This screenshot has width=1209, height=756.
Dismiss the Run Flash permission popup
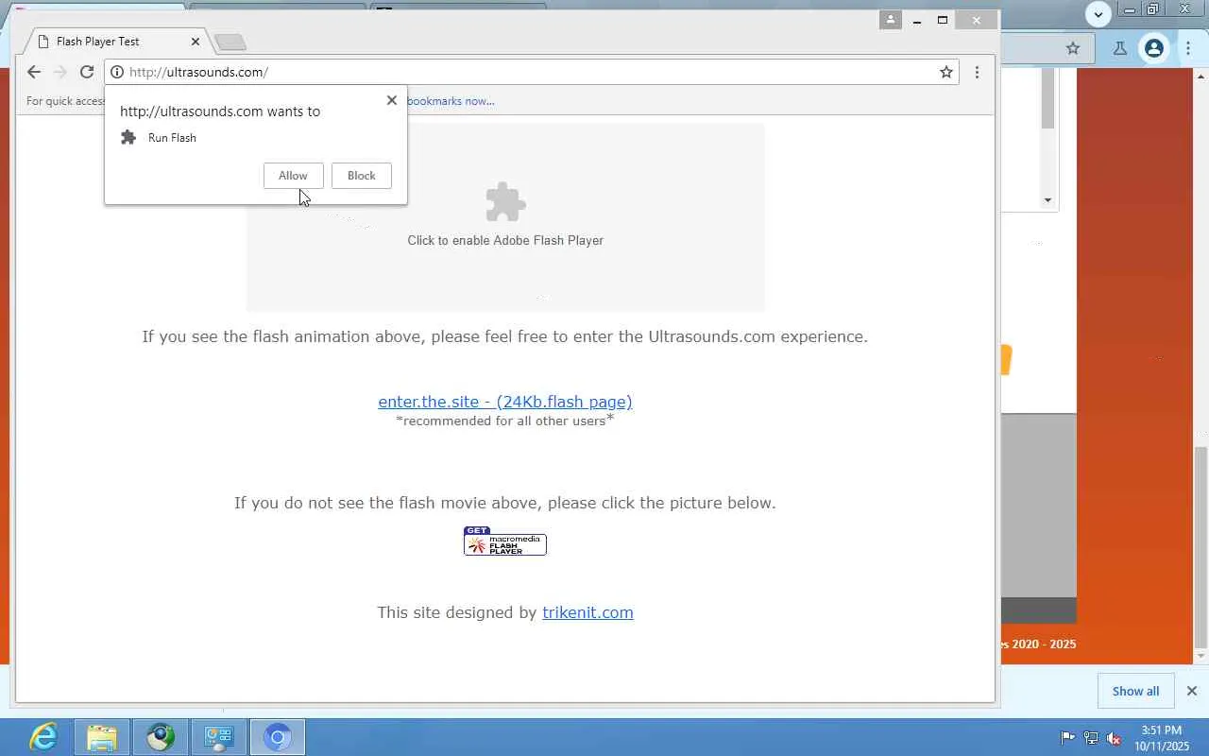(x=392, y=100)
